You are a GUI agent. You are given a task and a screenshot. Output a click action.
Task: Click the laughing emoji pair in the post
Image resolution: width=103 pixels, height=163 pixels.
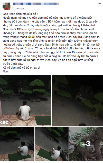(x=31, y=37)
